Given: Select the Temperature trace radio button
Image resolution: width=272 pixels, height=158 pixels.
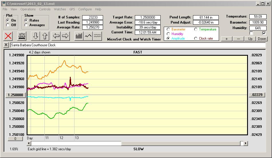Looking at the screenshot, I should (x=196, y=29).
